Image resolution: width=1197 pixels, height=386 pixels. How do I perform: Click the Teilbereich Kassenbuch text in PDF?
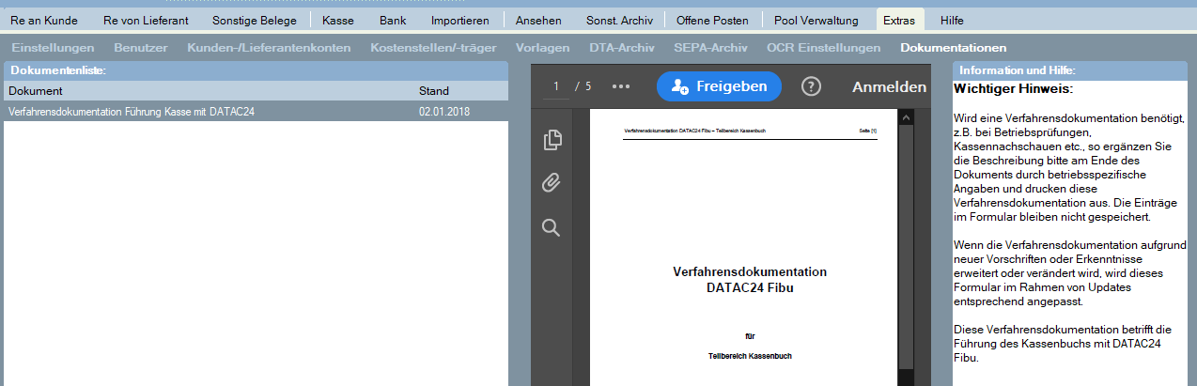pyautogui.click(x=750, y=357)
